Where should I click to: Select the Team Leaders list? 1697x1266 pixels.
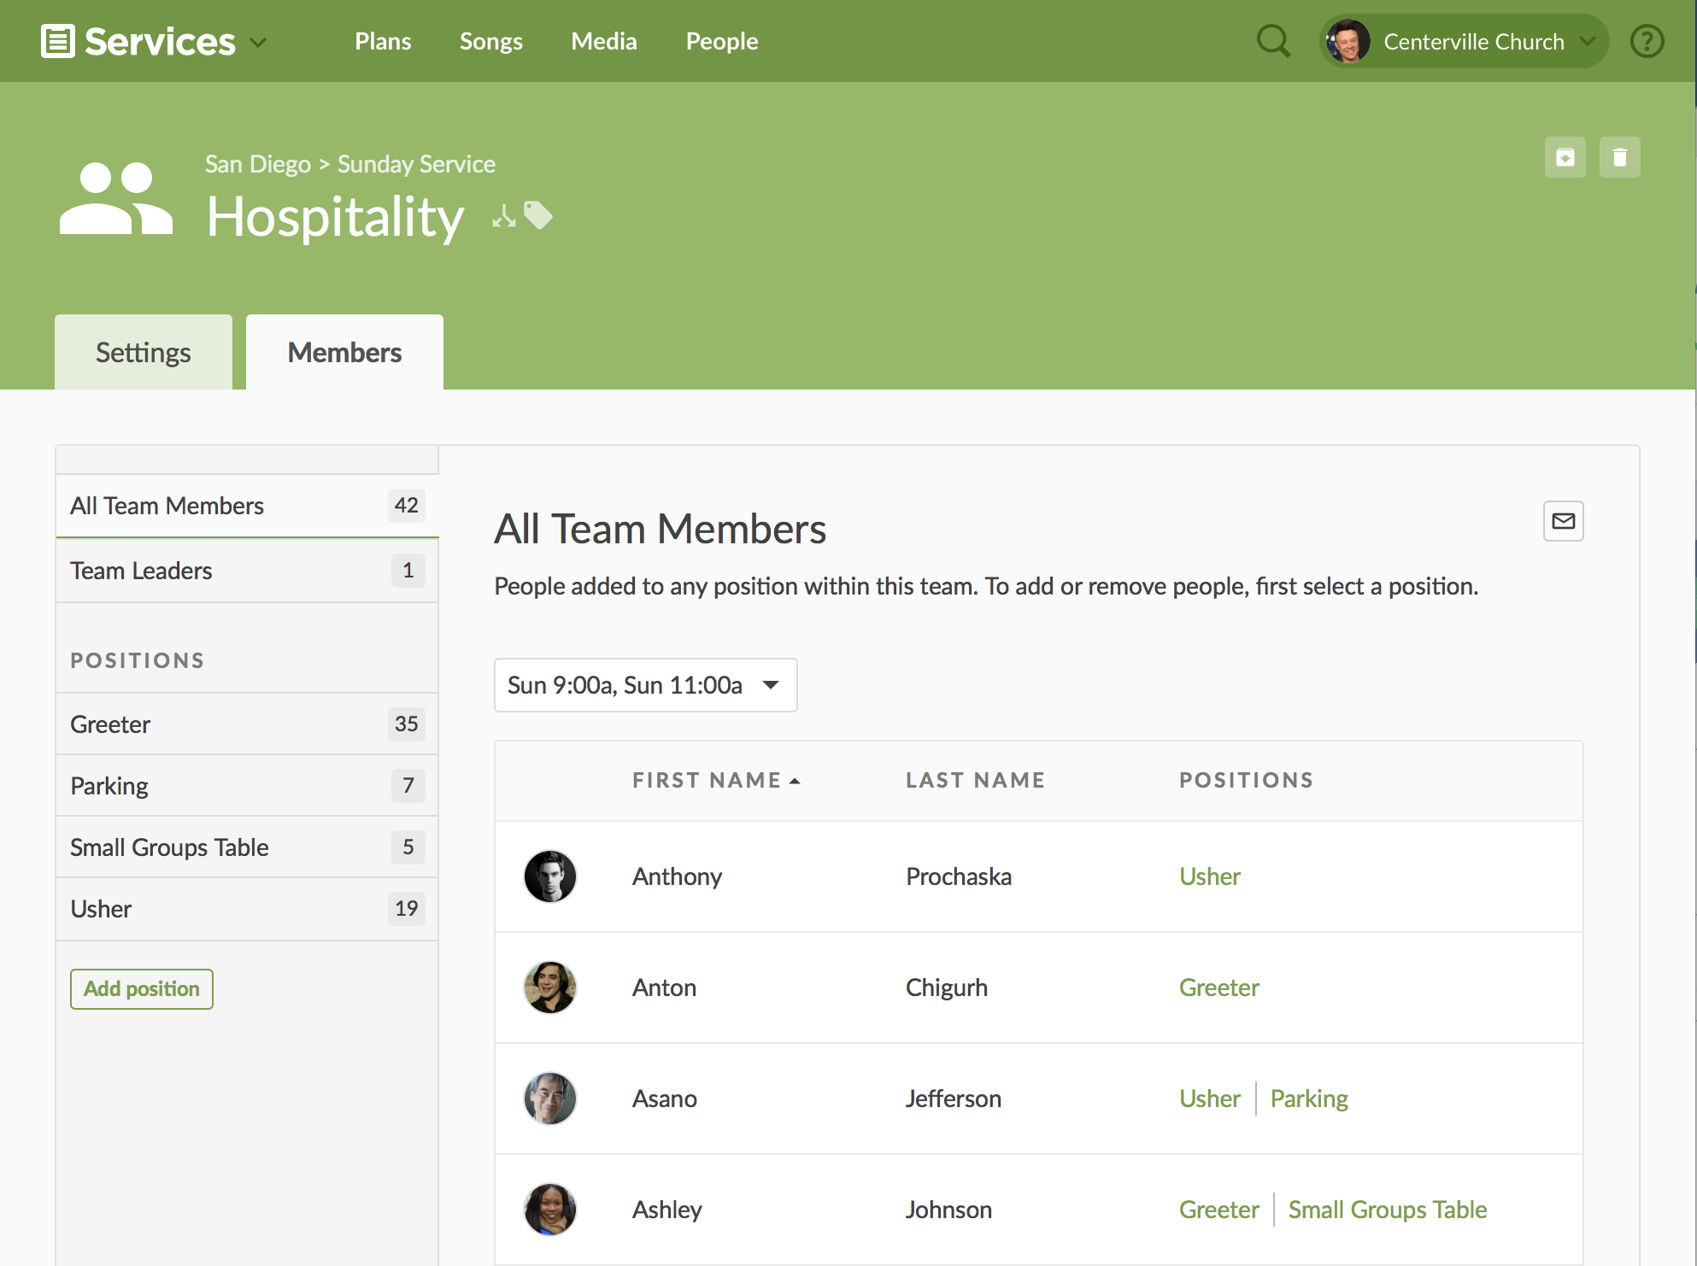click(140, 571)
